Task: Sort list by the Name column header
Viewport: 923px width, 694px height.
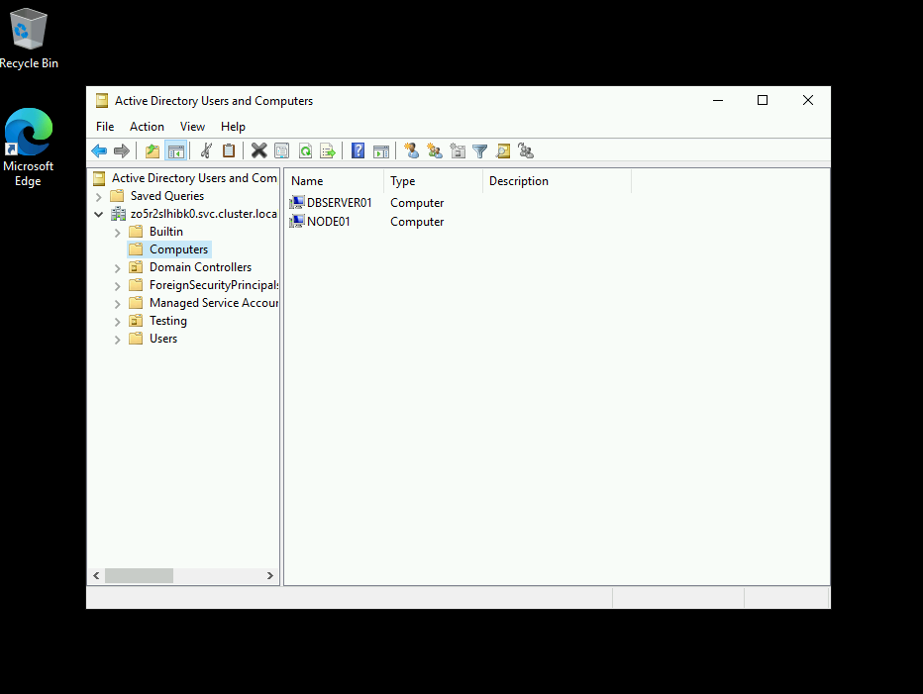Action: (333, 181)
